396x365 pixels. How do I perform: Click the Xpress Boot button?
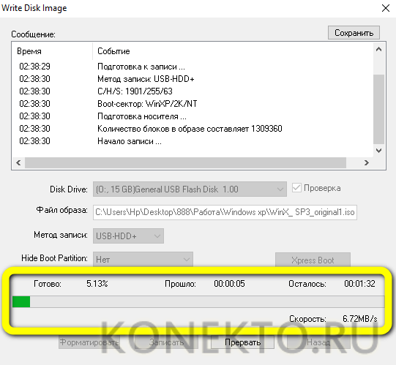313,260
